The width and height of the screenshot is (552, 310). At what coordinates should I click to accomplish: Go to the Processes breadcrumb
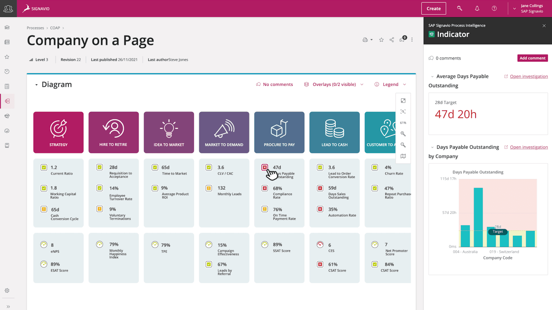[35, 28]
